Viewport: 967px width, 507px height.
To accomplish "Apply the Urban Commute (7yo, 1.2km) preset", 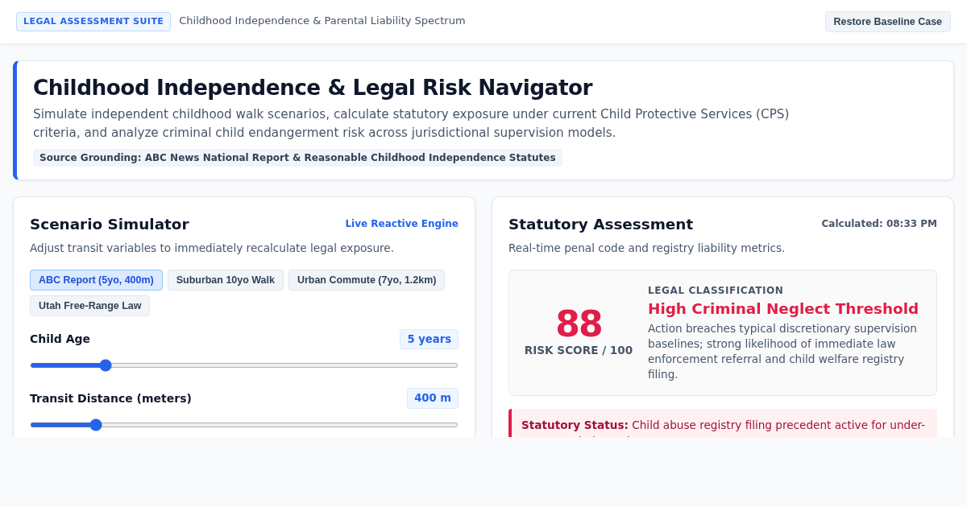I will pos(367,280).
